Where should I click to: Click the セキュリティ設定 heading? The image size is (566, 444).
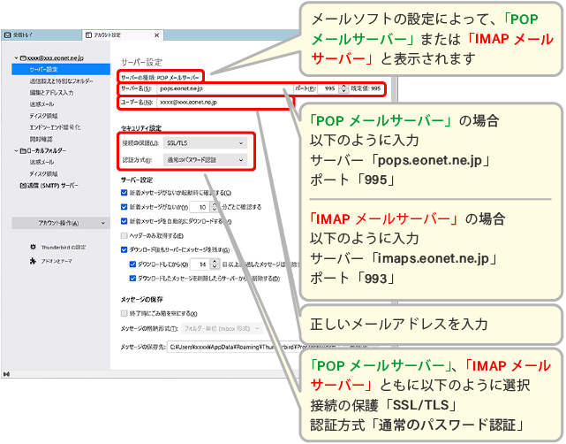tap(141, 128)
